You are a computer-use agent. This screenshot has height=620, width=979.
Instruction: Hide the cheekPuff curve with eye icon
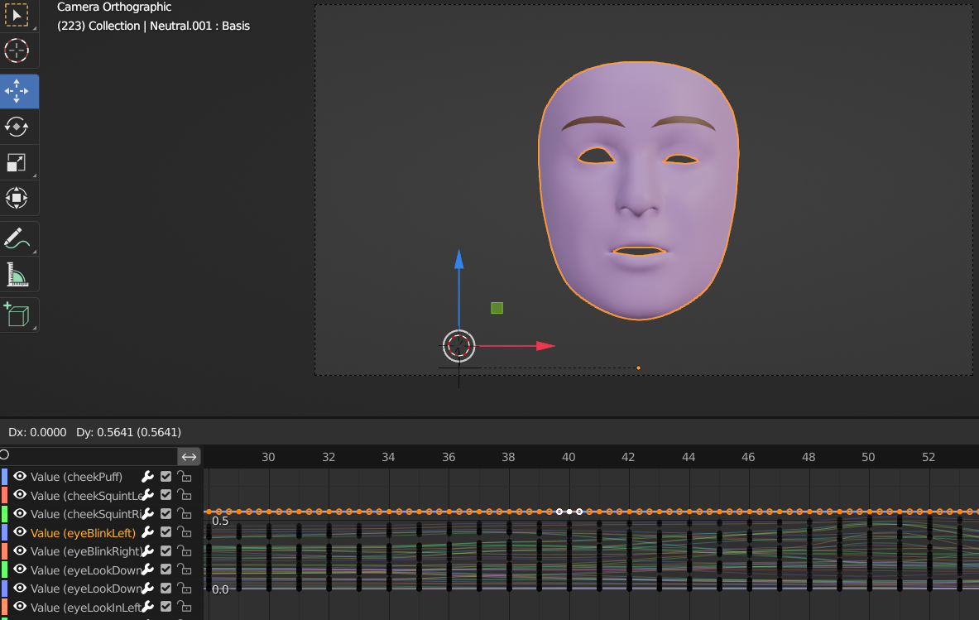click(x=20, y=477)
